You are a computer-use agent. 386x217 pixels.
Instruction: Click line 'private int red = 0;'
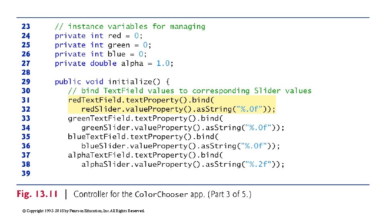point(99,36)
